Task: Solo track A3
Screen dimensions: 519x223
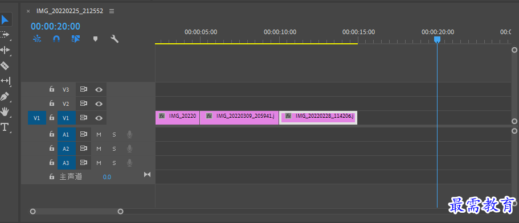Action: 114,163
